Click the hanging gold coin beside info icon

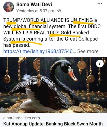click(x=82, y=65)
